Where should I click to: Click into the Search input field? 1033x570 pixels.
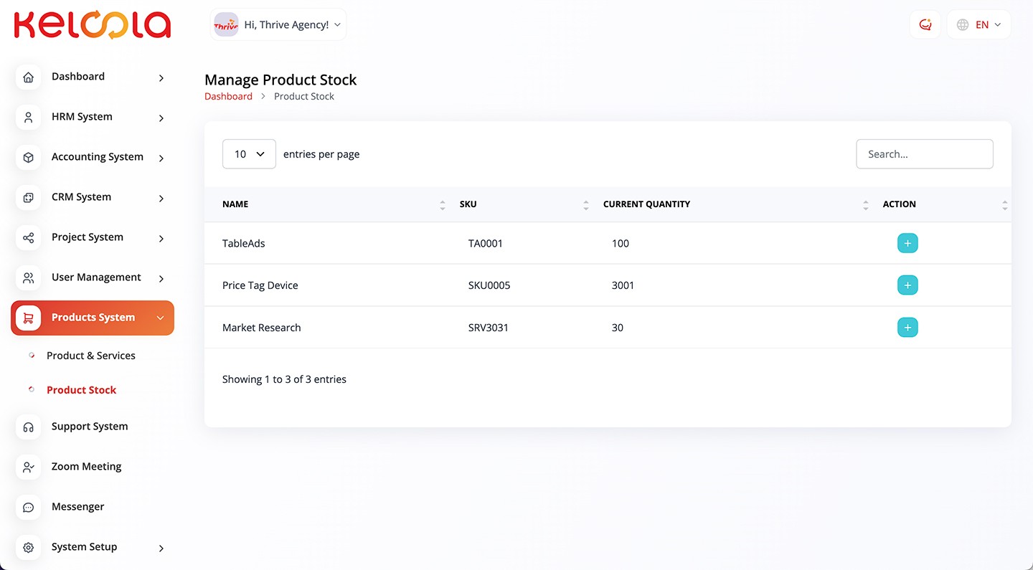(x=924, y=154)
